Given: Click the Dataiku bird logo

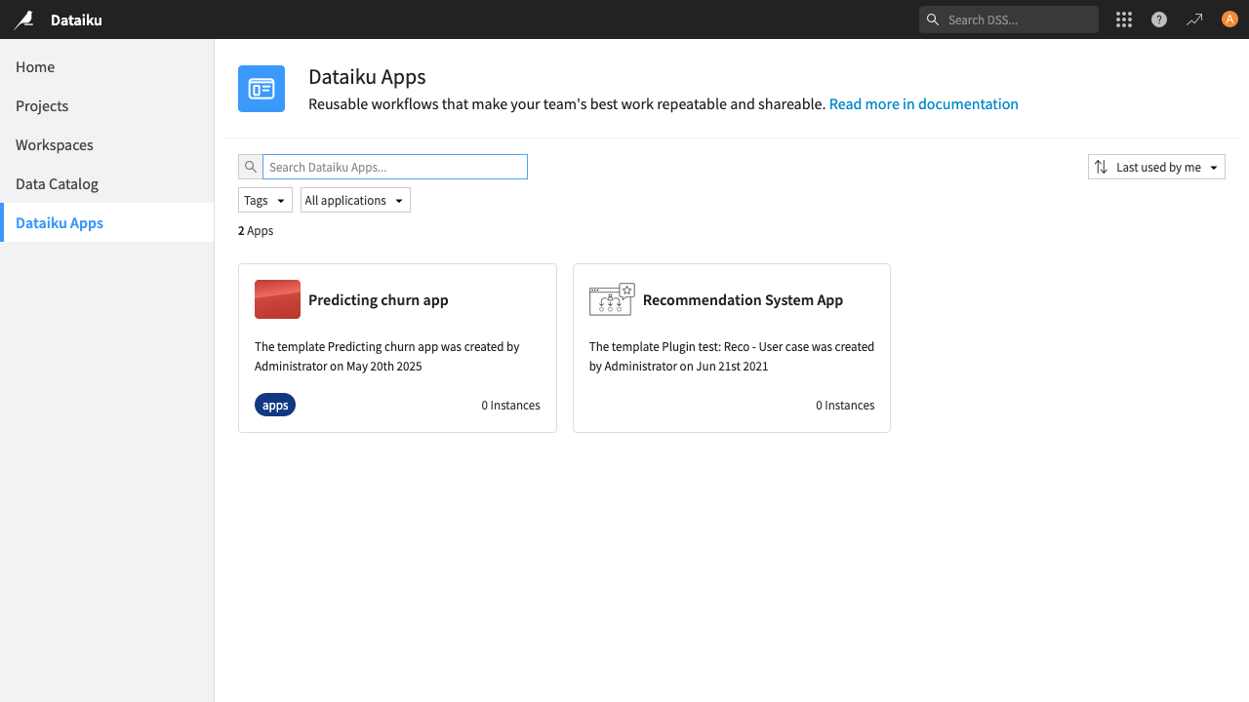Looking at the screenshot, I should pyautogui.click(x=24, y=19).
